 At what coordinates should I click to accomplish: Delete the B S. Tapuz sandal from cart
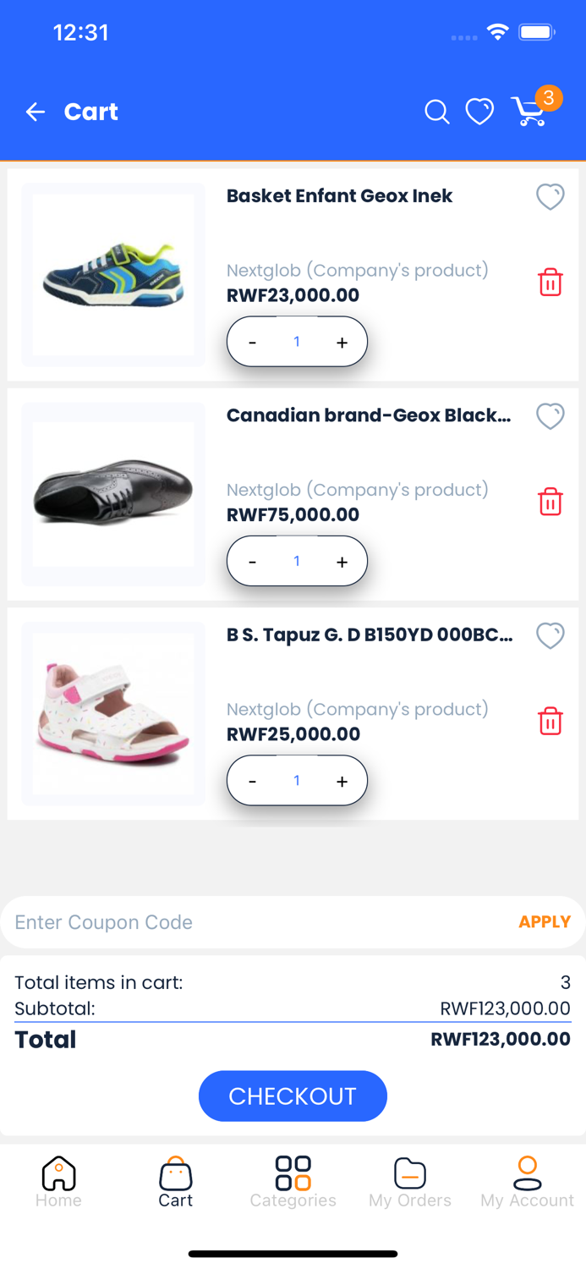coord(550,721)
